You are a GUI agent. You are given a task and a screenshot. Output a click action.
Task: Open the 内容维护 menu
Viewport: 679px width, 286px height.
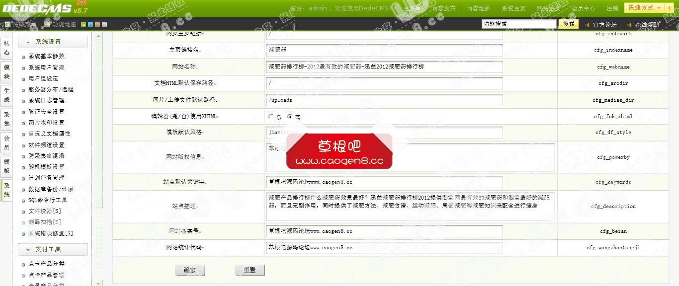coord(479,8)
